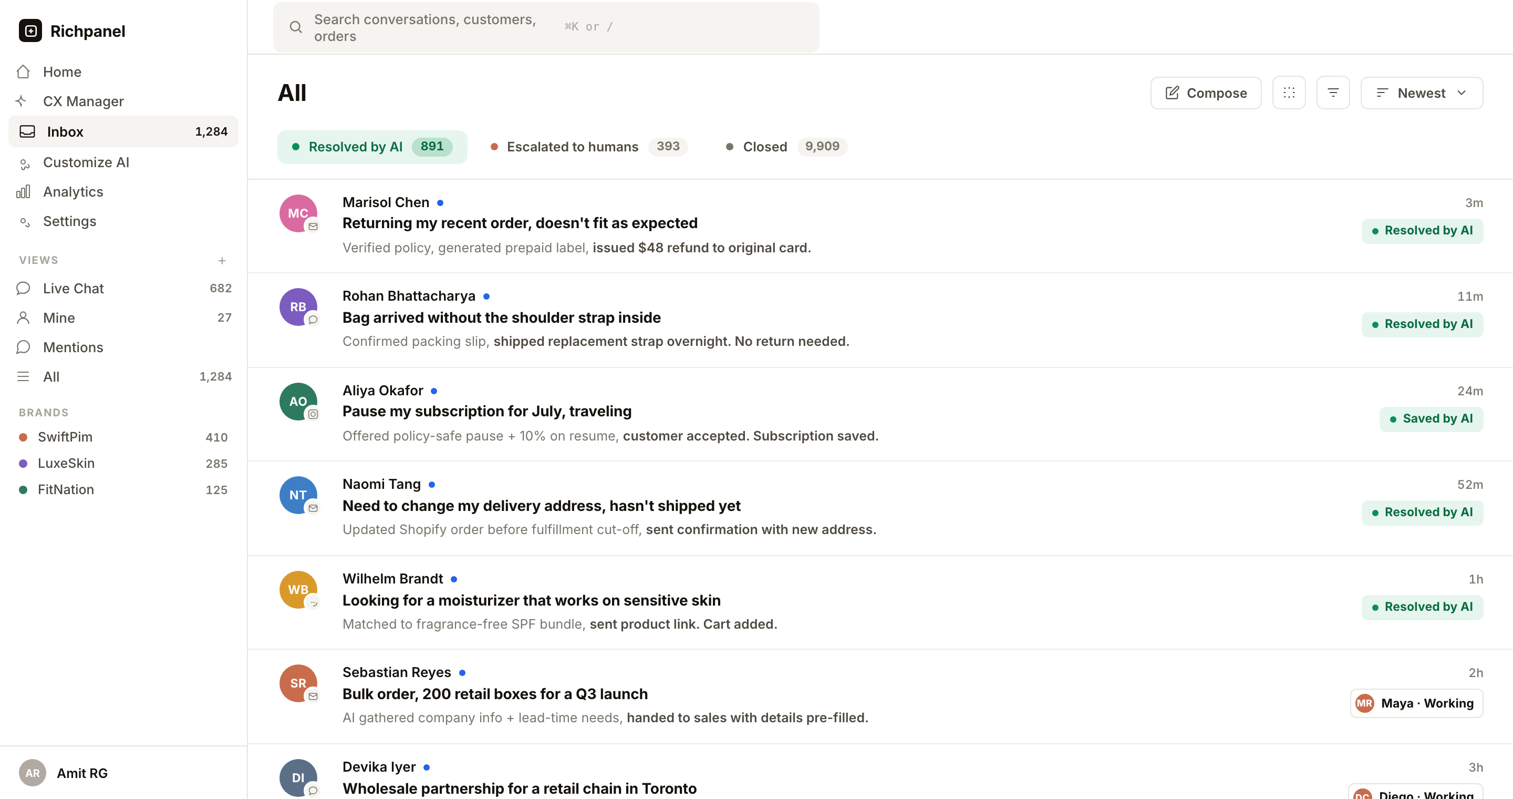Select the Resolved by AI tab
Screen dimensions: 1513x799
(372, 147)
